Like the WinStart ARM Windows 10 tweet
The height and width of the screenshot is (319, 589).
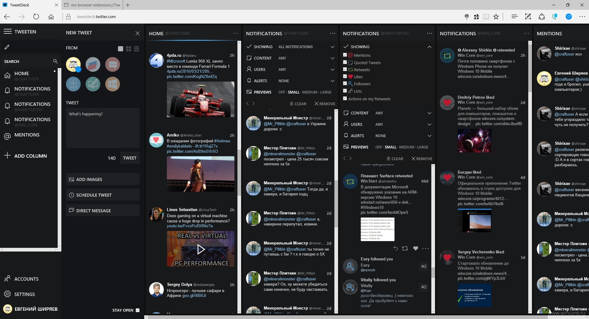pyautogui.click(x=415, y=248)
